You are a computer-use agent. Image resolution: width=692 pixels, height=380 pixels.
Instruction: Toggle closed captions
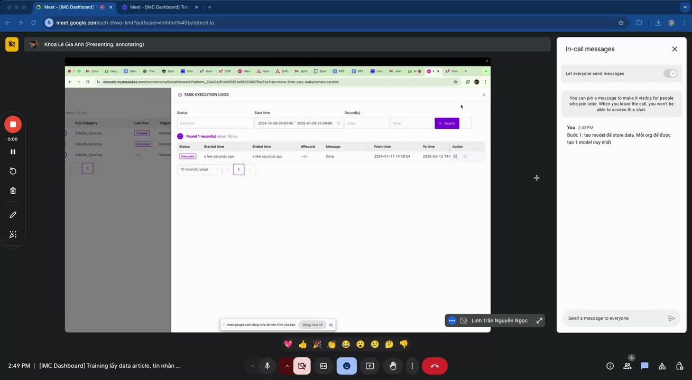(x=324, y=366)
